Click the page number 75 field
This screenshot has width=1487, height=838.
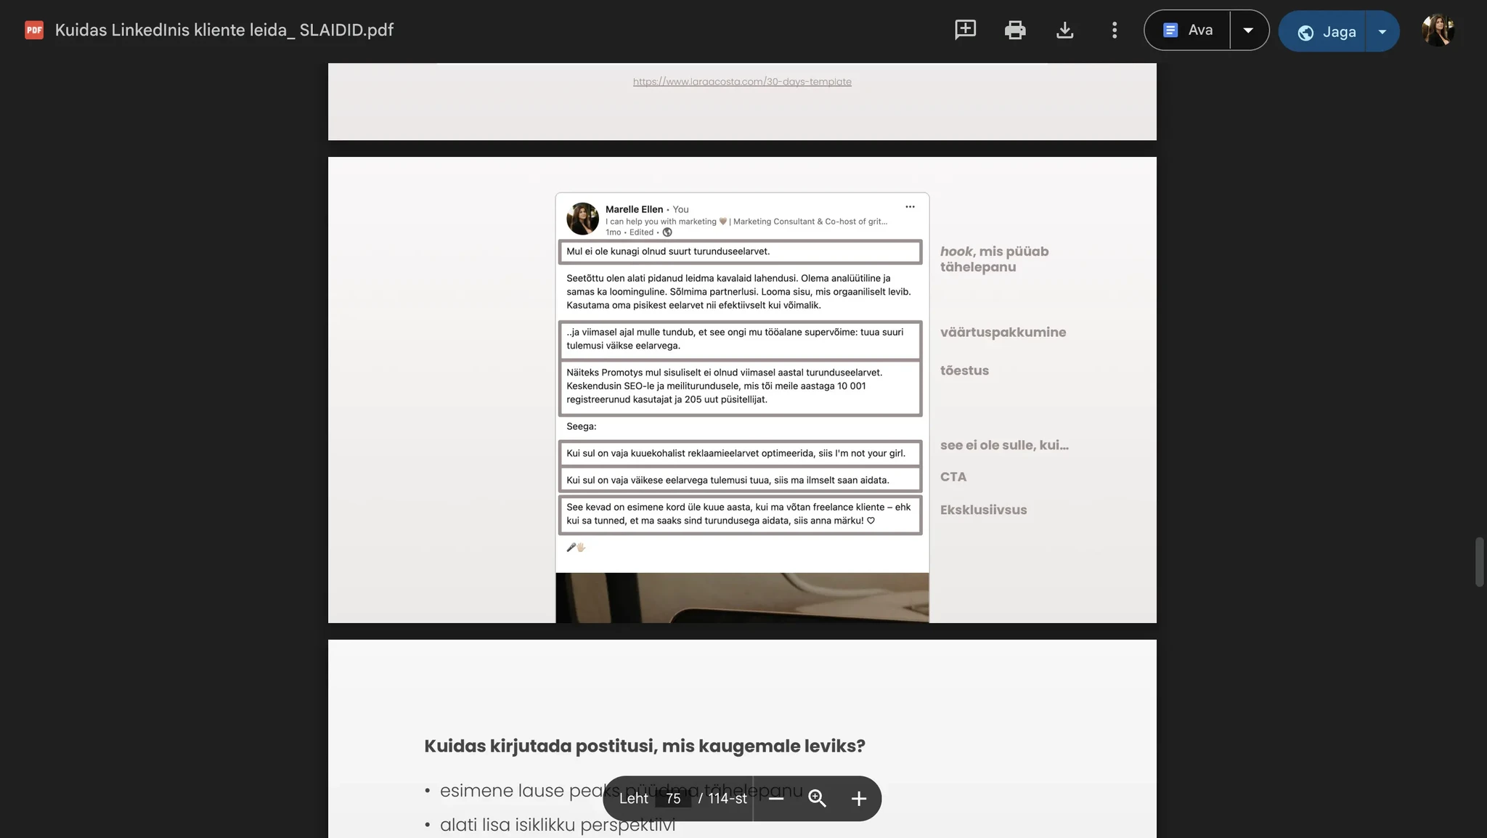point(673,798)
